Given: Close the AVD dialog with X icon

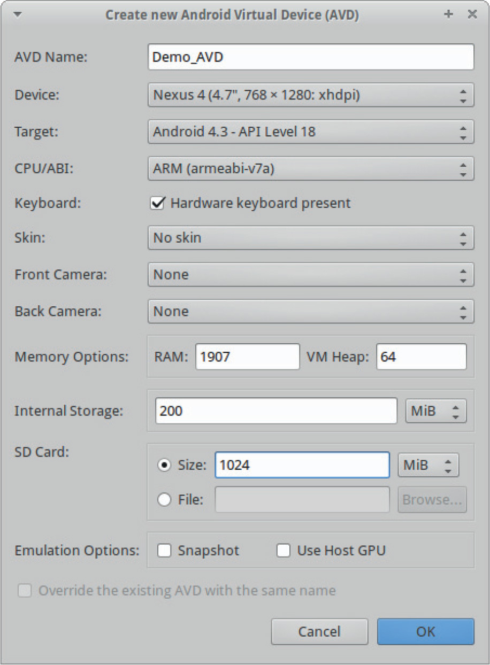Looking at the screenshot, I should pos(472,14).
